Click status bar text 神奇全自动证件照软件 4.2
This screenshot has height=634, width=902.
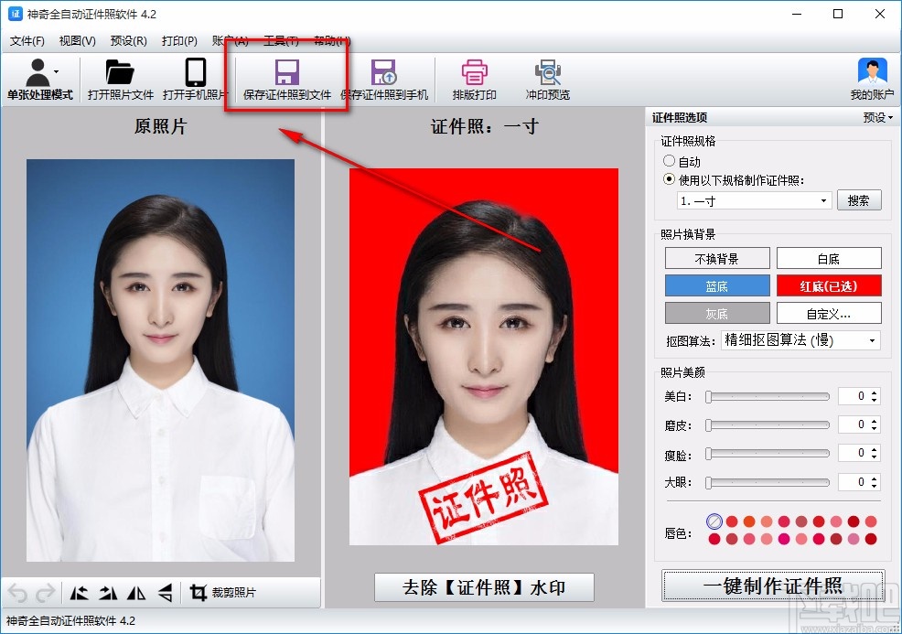[x=70, y=621]
